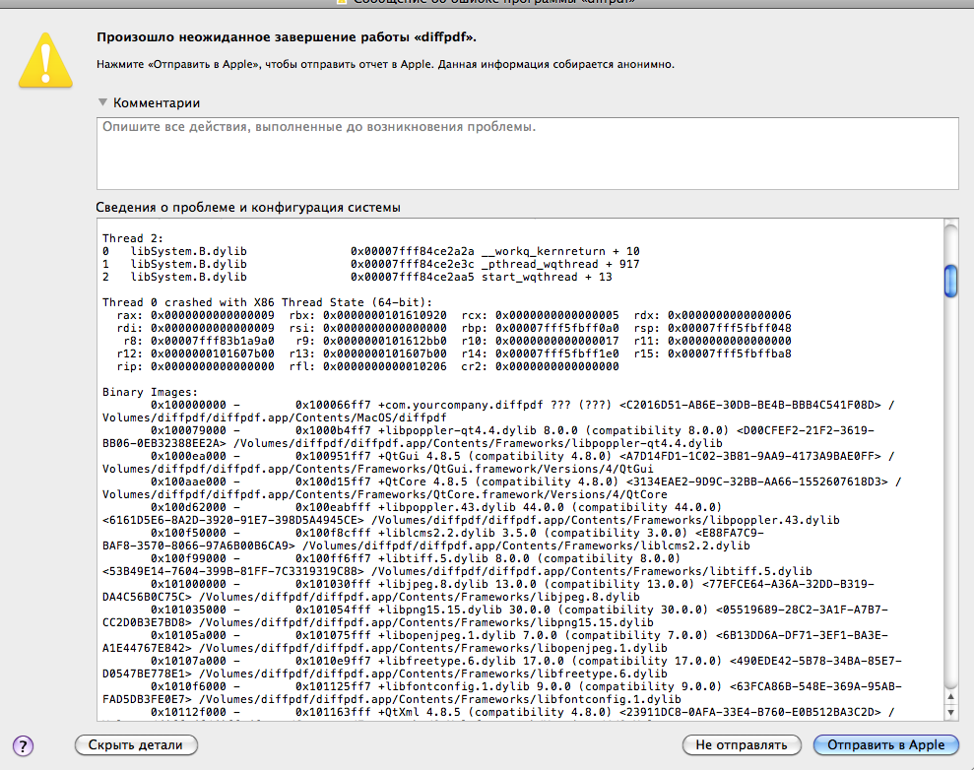Screen dimensions: 974x770
Task: Click the scrollbar down arrow
Action: [x=950, y=713]
